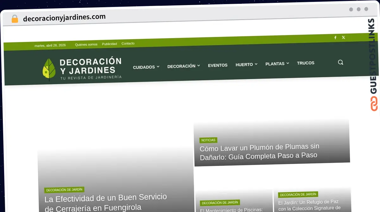Image resolution: width=380 pixels, height=212 pixels.
Task: Open El Mantenimiento de Piscinas article
Action: [231, 209]
